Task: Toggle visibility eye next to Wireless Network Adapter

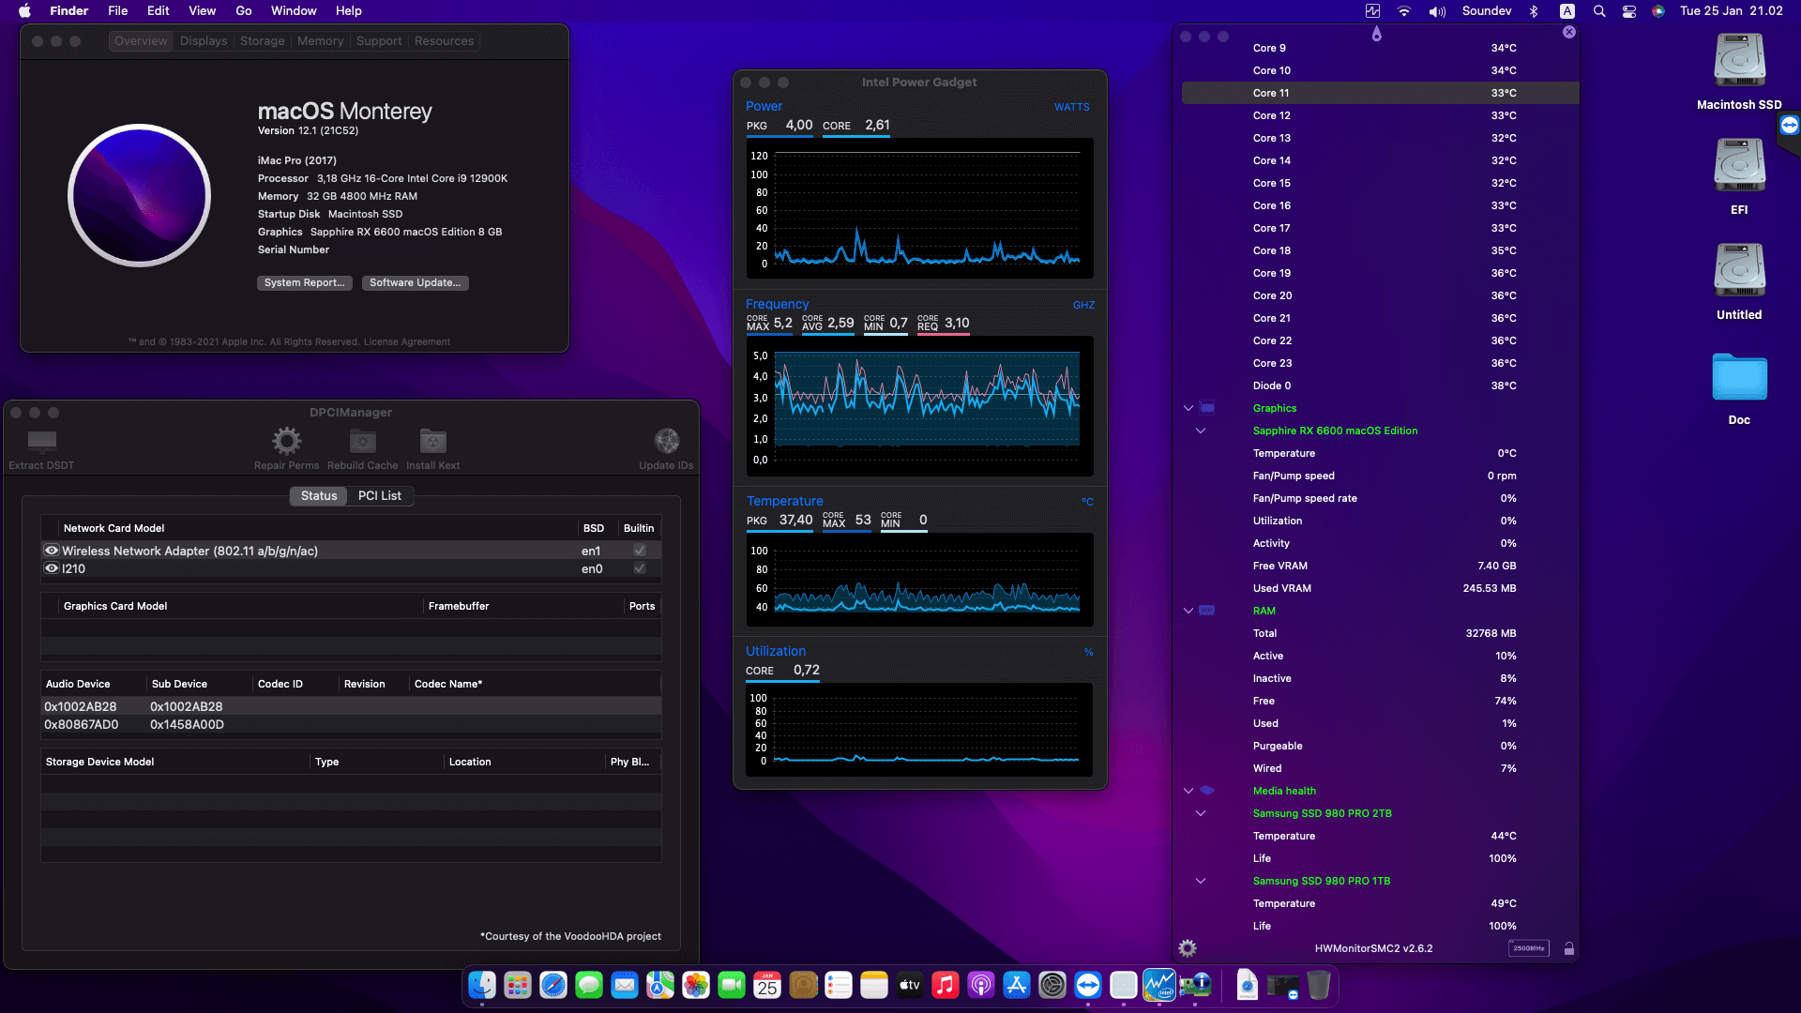Action: (52, 551)
